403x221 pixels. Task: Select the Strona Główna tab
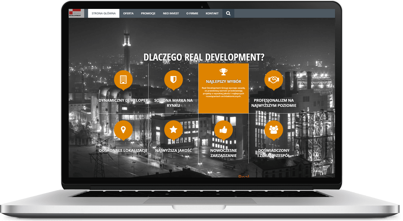tap(104, 13)
